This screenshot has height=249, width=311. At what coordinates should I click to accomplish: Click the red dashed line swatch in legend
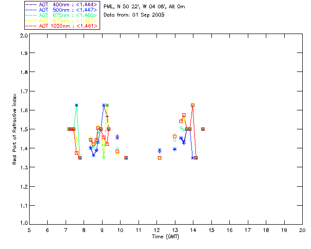coord(31,26)
